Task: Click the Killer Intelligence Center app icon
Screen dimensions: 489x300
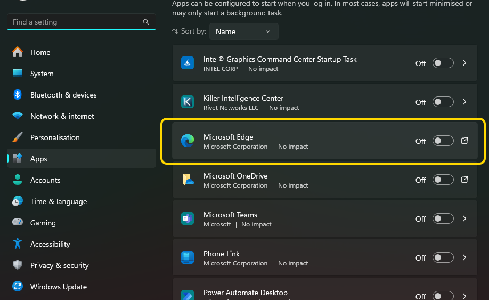Action: (188, 102)
